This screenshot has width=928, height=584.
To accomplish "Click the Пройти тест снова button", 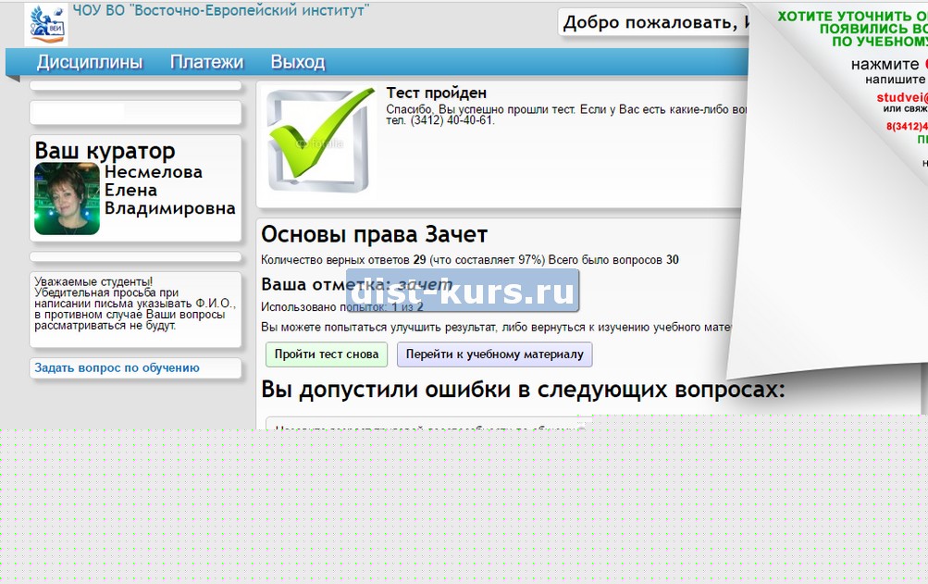I will [327, 354].
